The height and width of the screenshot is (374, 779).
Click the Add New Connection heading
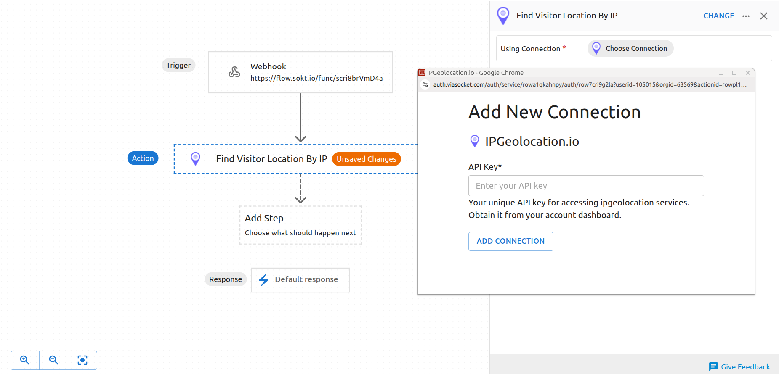click(x=554, y=112)
